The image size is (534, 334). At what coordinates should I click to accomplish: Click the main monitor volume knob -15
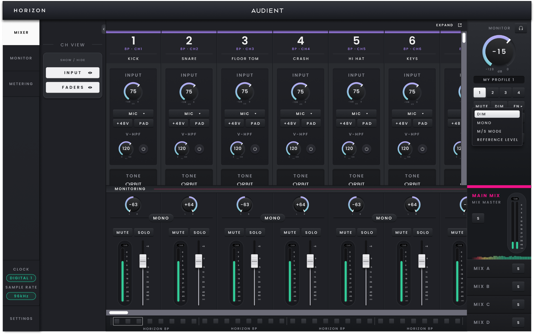point(499,52)
